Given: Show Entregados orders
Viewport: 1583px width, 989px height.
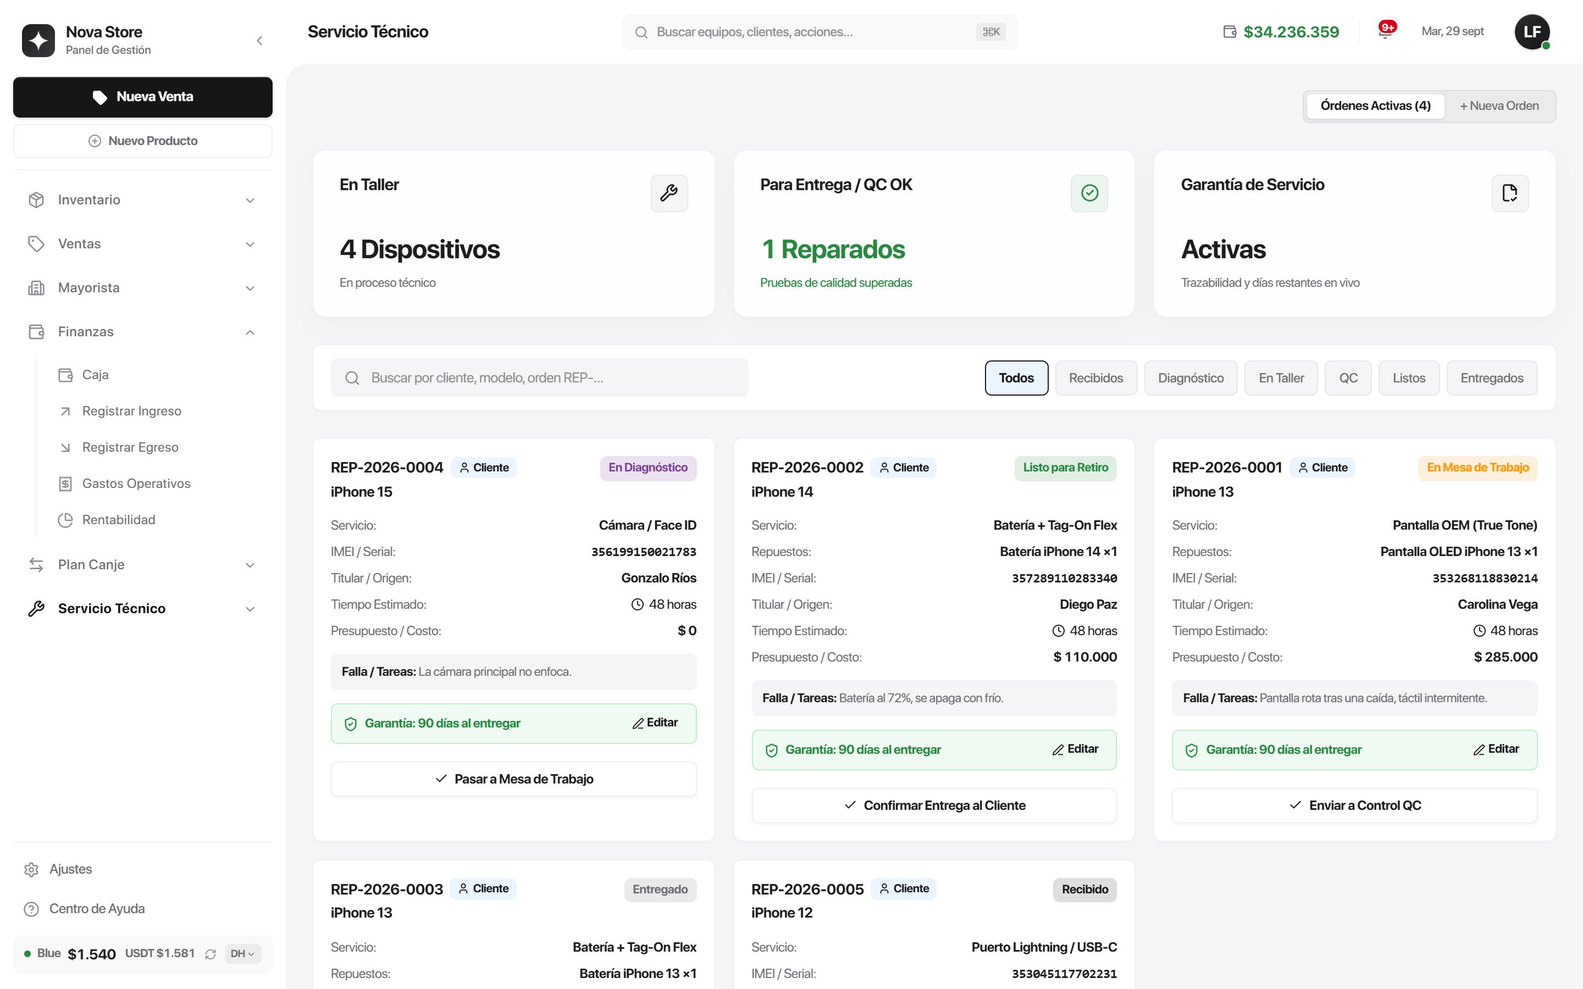Looking at the screenshot, I should click(1491, 378).
